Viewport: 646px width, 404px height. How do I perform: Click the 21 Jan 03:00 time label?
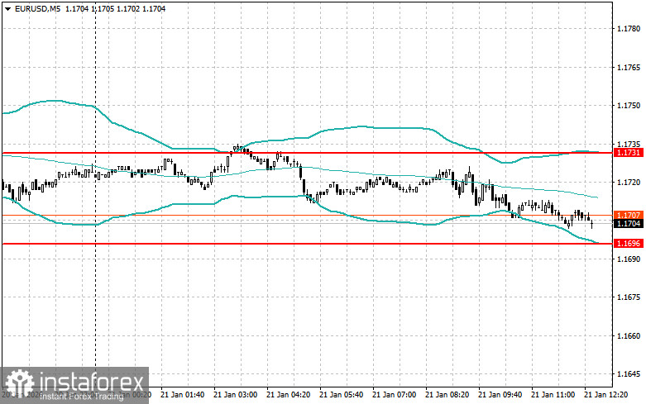pyautogui.click(x=235, y=395)
